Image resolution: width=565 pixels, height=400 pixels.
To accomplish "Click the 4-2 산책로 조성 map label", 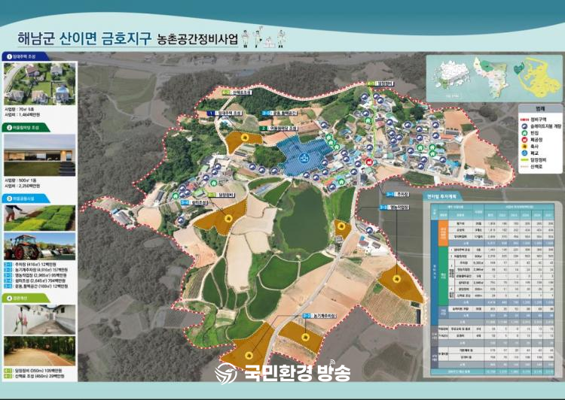I will 237,92.
